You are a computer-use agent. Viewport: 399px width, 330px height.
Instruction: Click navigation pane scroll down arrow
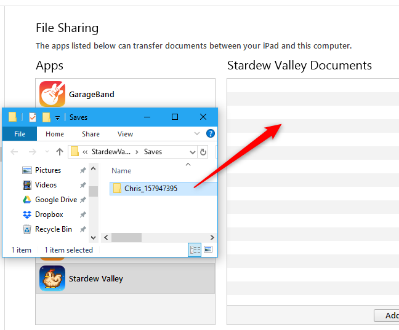[x=93, y=238]
